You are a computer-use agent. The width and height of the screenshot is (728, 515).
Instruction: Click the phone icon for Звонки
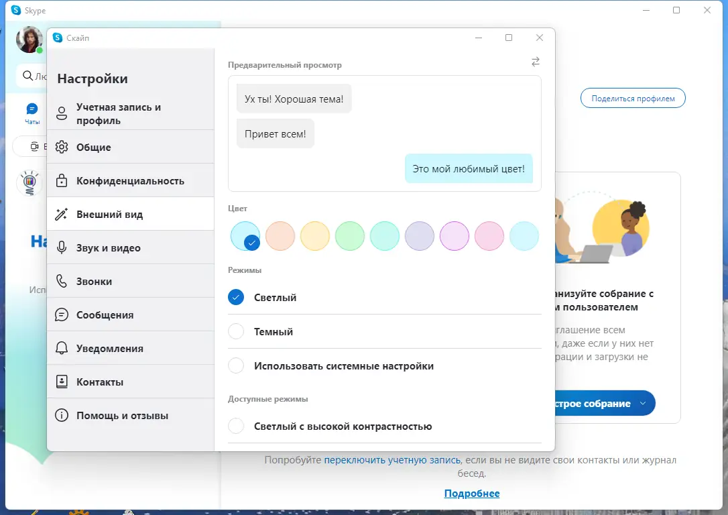[61, 281]
